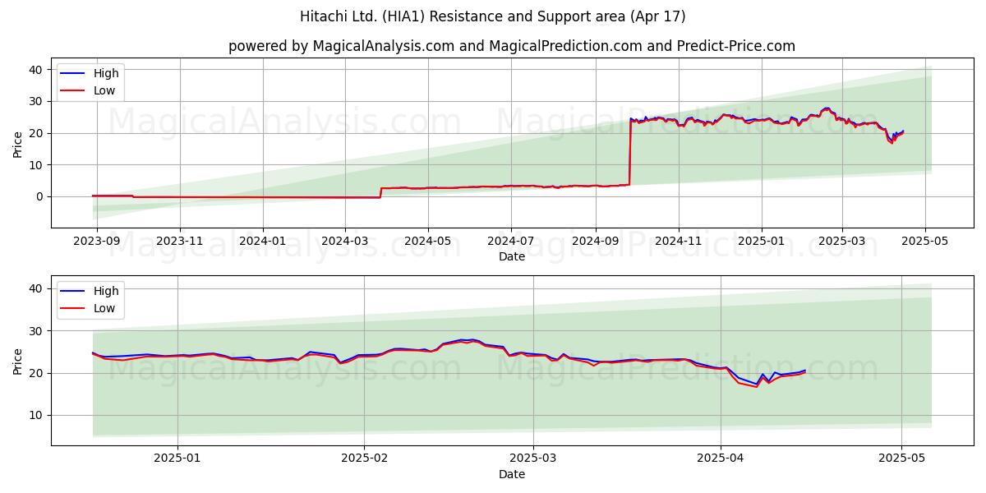Click the 'High' legend entry in the bottom chart
This screenshot has width=986, height=493.
tap(106, 291)
